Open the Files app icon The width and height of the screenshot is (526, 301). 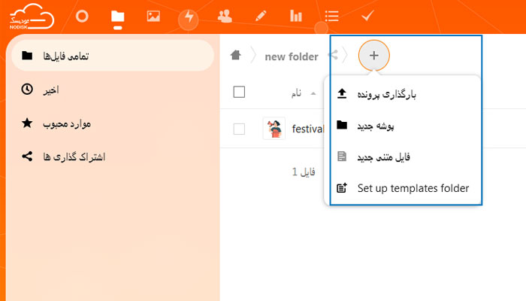[118, 16]
